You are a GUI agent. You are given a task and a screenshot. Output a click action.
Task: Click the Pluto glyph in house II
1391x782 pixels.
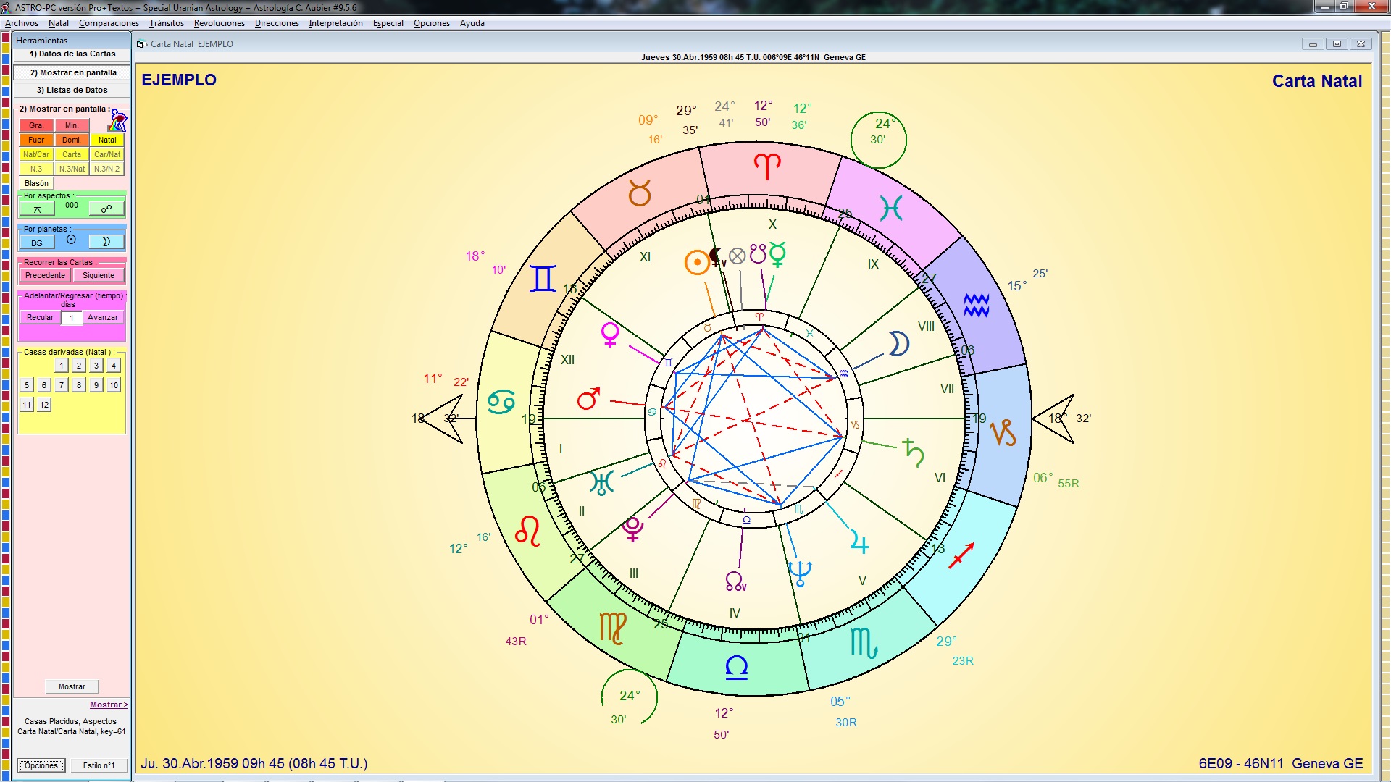coord(632,529)
